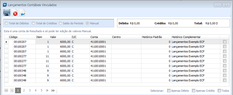This screenshot has height=95, width=233.
Task: Open page 3 in the pager
Action: coord(30,90)
